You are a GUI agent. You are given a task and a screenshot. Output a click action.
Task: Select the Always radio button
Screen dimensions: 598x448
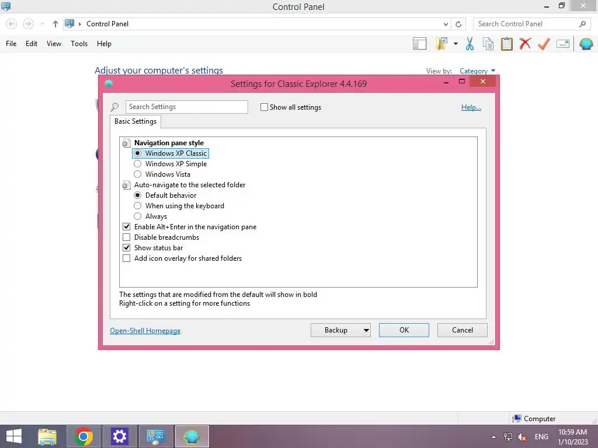[x=138, y=216]
